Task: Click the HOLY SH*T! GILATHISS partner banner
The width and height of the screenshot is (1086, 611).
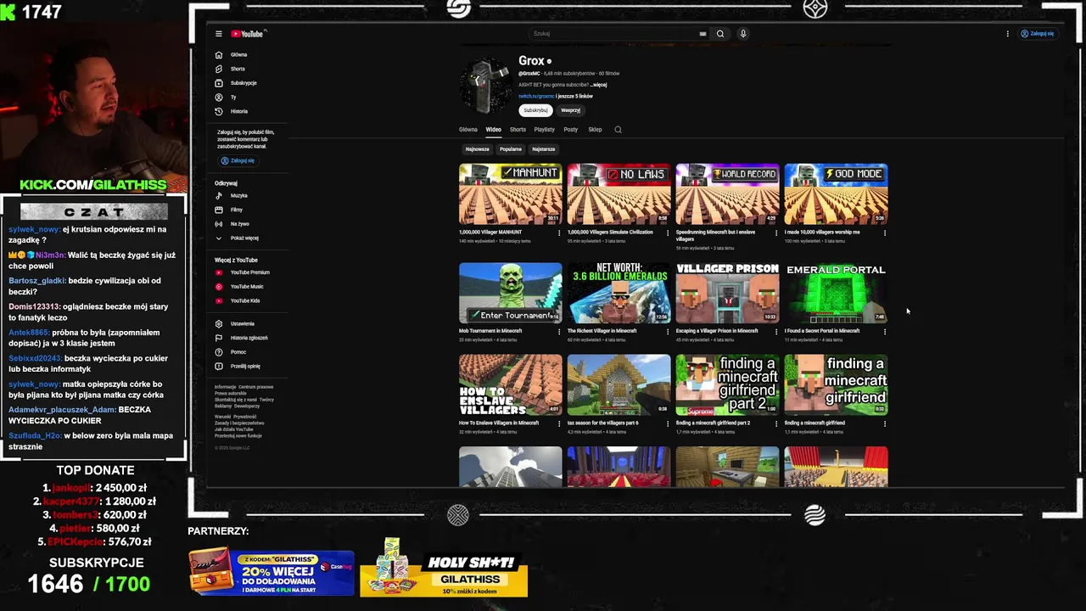Action: (444, 568)
